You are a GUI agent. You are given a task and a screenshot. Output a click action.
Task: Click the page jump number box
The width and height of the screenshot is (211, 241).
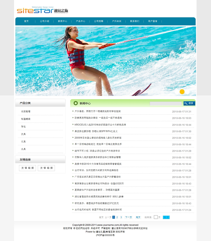(156, 217)
